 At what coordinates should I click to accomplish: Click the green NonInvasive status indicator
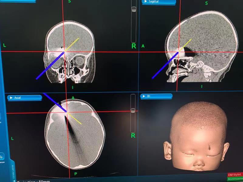click(x=235, y=179)
